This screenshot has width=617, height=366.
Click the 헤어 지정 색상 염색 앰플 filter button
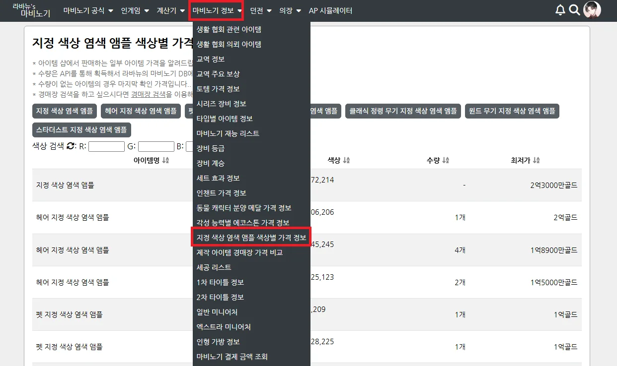(141, 111)
